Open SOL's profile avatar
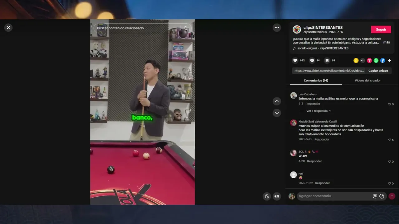399x224 pixels. coord(293,153)
